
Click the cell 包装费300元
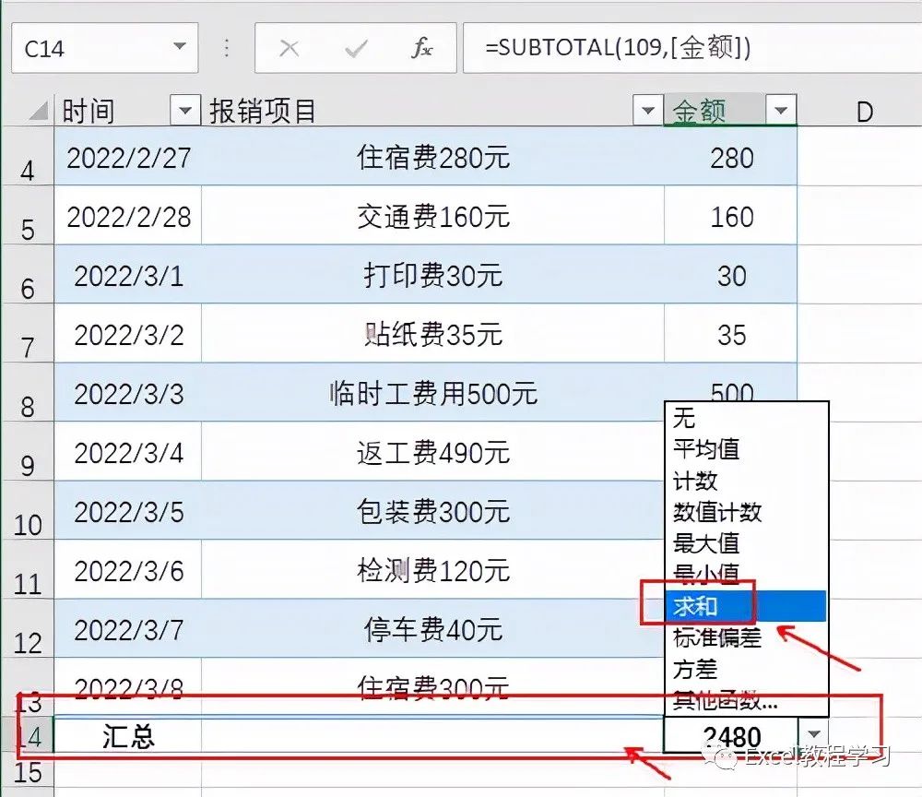pyautogui.click(x=432, y=511)
